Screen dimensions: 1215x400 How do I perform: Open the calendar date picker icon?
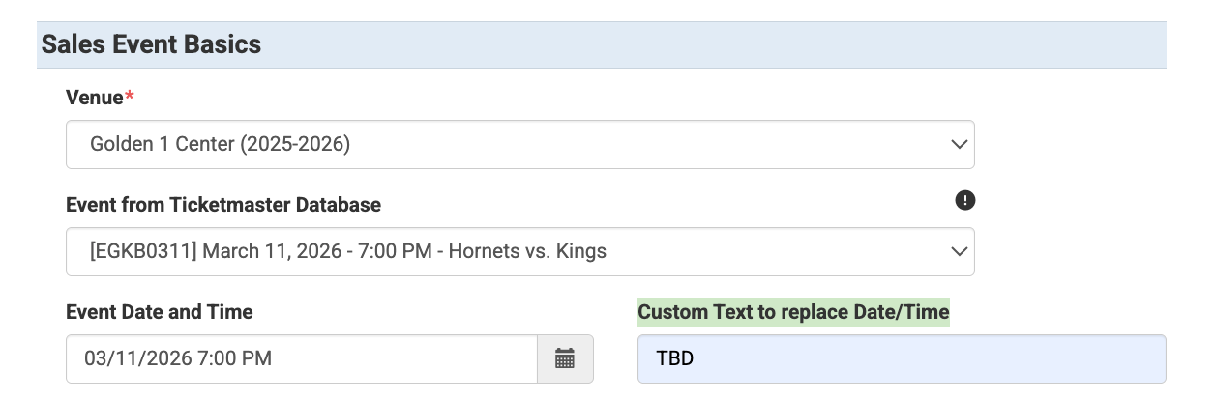point(565,359)
